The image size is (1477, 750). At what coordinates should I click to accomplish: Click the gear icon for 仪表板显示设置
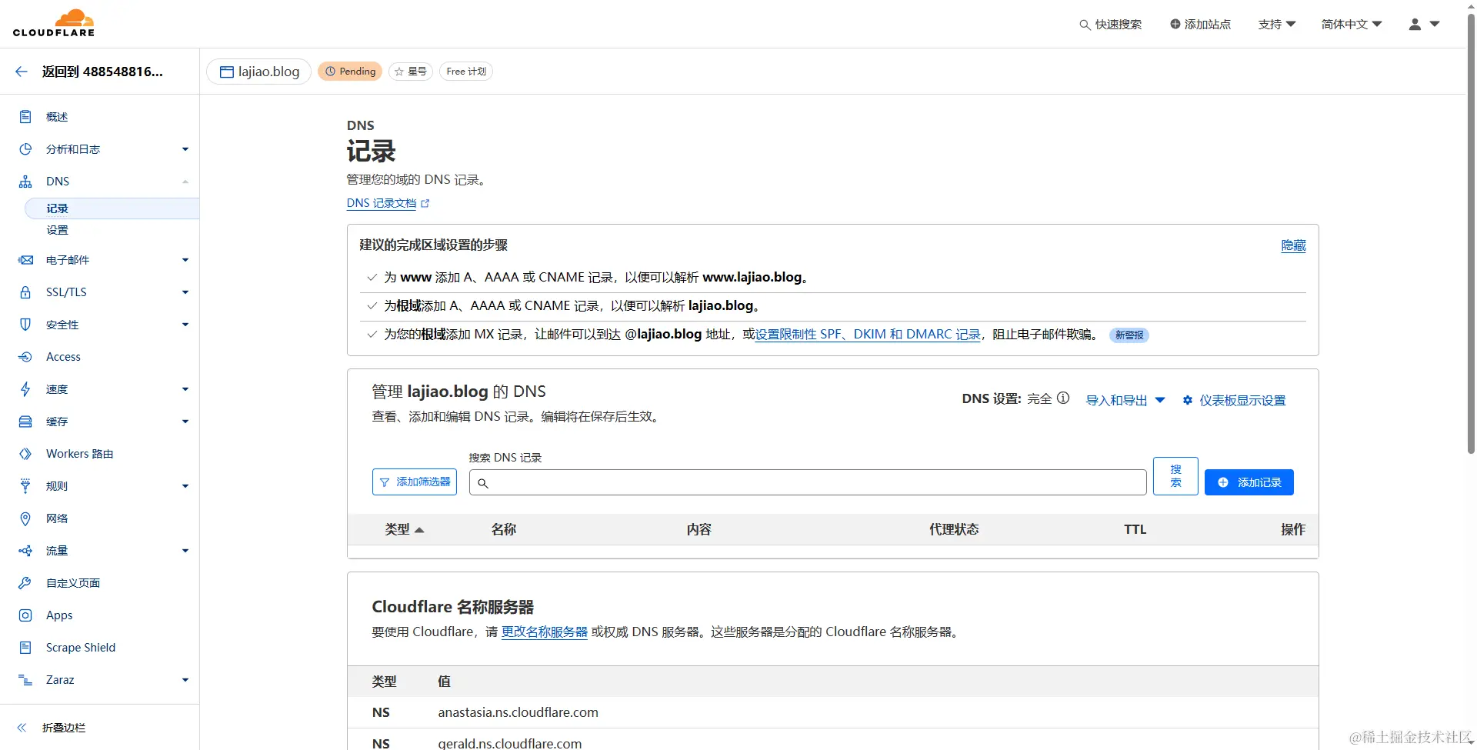pos(1188,400)
